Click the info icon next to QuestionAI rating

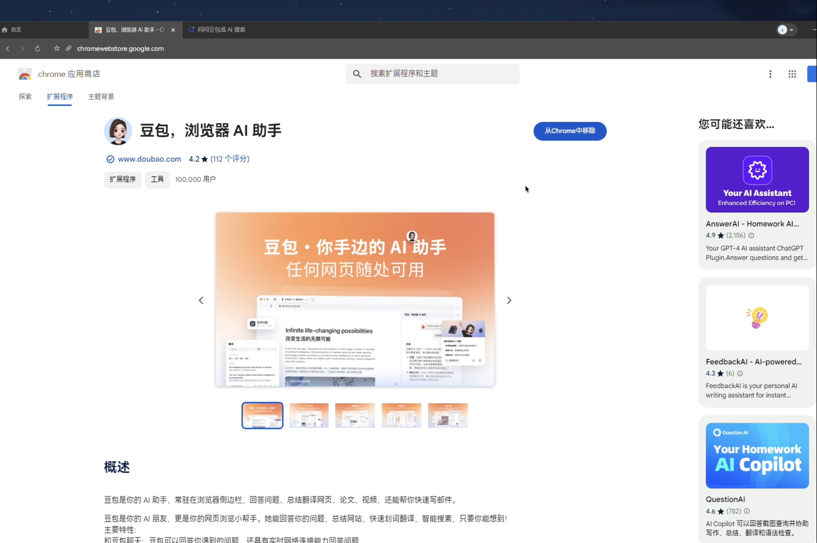tap(747, 511)
